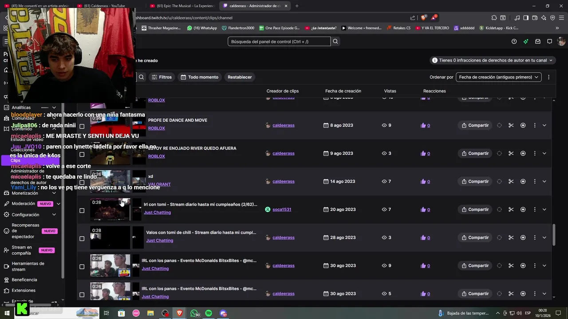Open the mail inbox icon in the dashboard header
The image size is (568, 319).
click(538, 41)
